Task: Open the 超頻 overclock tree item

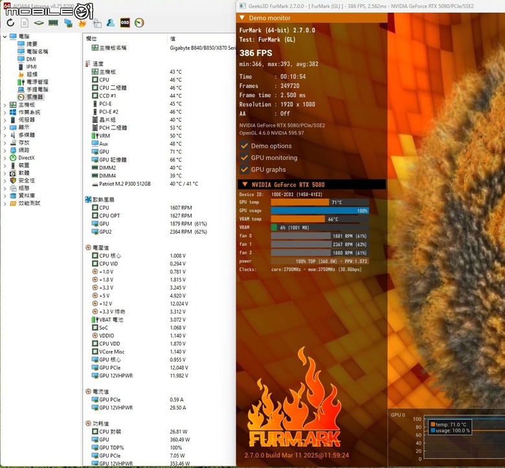Action: tap(32, 74)
